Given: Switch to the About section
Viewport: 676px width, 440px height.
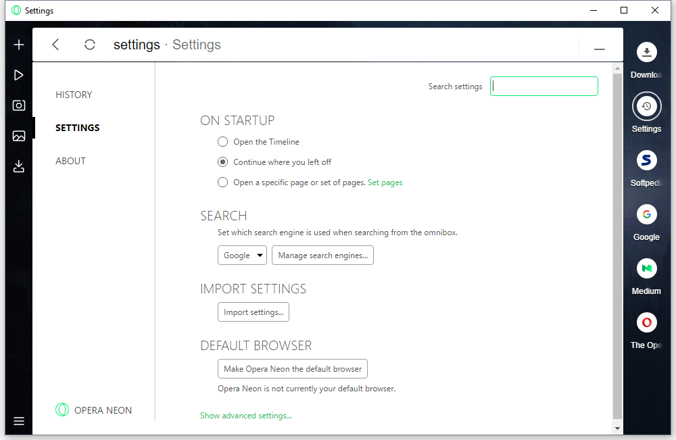Looking at the screenshot, I should click(x=70, y=161).
